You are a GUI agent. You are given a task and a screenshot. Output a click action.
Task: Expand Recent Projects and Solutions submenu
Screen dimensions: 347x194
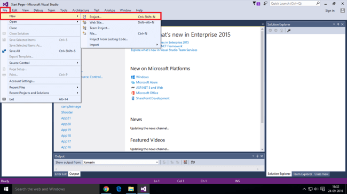coord(77,93)
